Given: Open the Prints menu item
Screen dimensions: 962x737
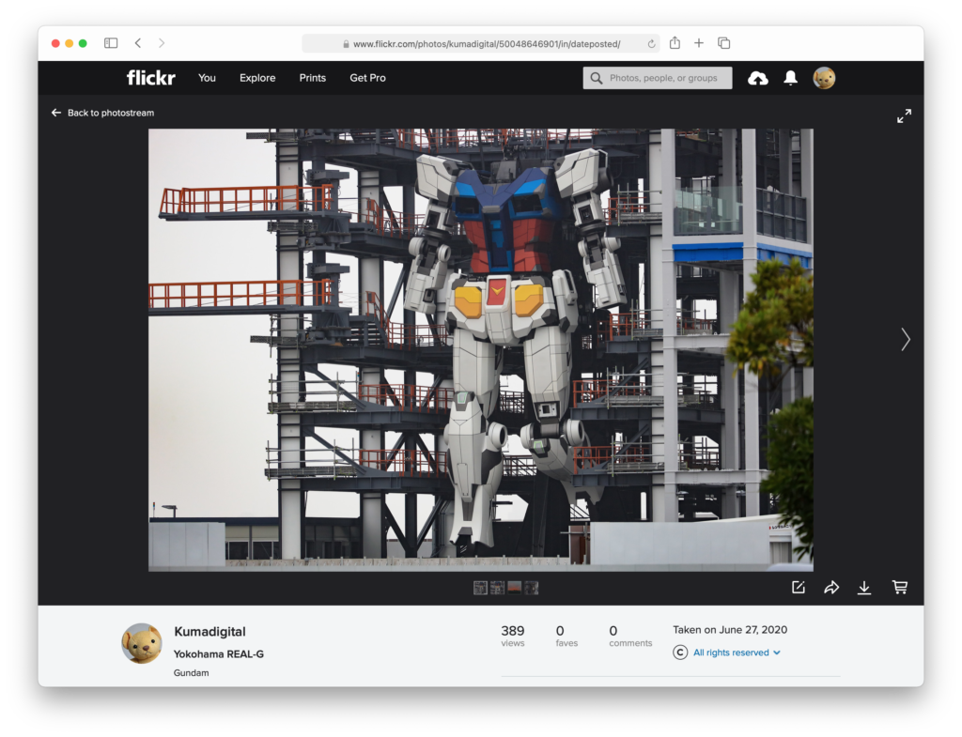Looking at the screenshot, I should (313, 78).
